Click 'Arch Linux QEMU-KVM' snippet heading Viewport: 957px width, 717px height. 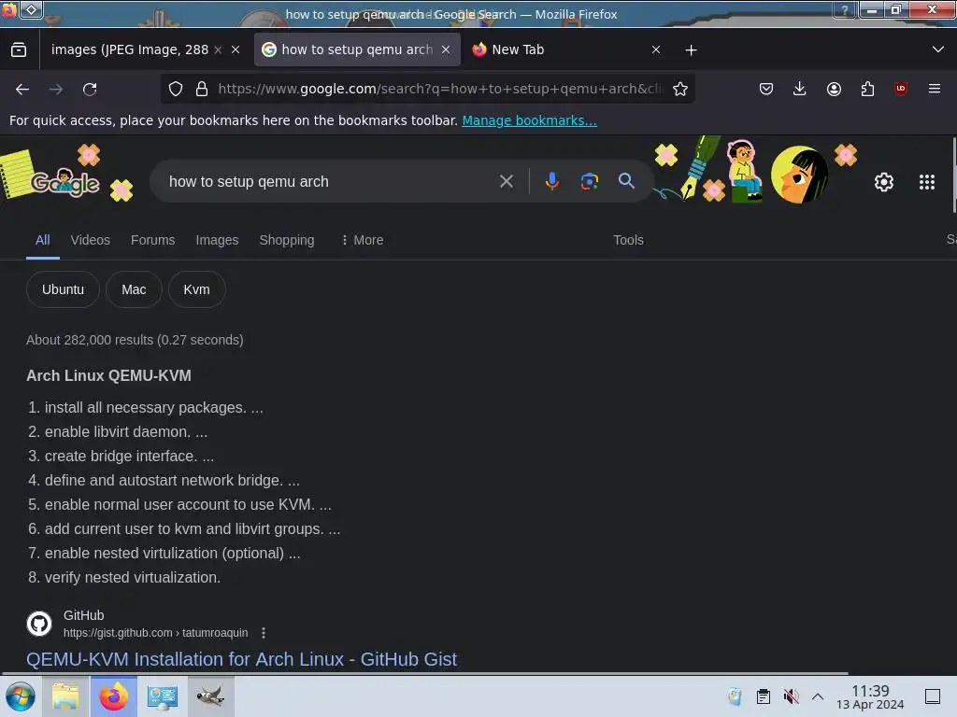(108, 375)
